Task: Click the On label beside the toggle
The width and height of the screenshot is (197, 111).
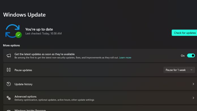Action: point(183,56)
